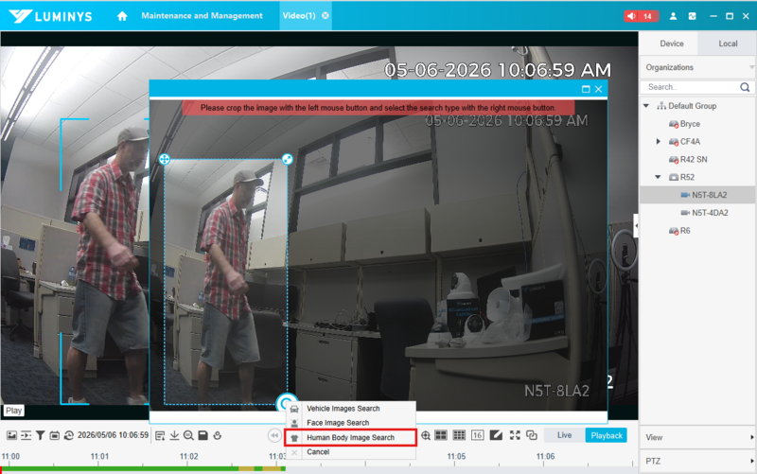
Task: Click the synchronous playback linked squares icon
Action: coord(532,435)
